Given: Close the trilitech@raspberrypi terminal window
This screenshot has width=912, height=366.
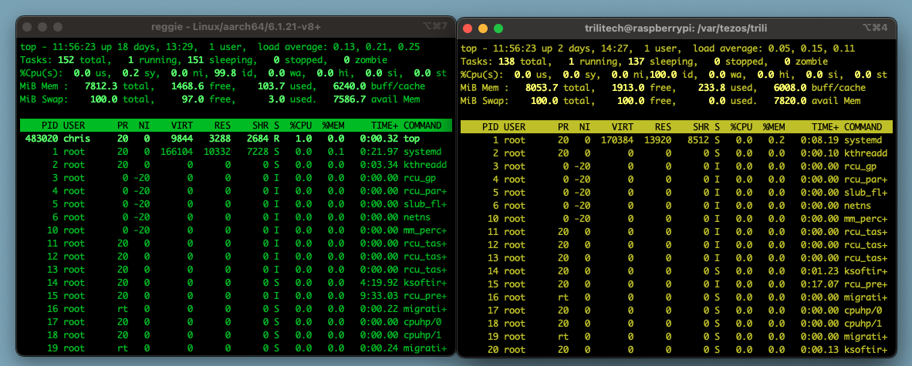Looking at the screenshot, I should tap(468, 29).
